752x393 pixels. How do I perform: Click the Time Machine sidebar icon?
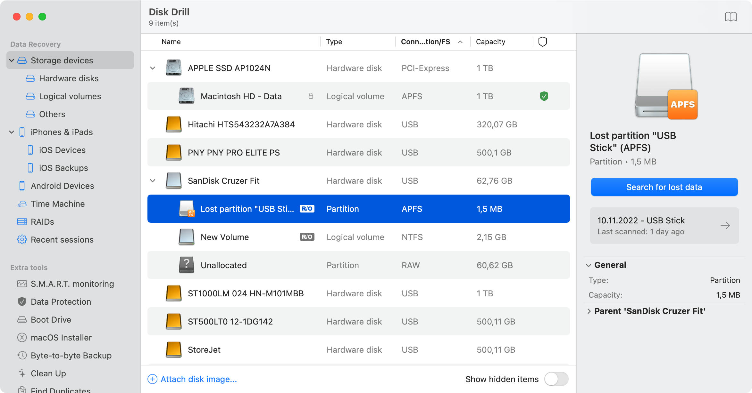(x=22, y=204)
